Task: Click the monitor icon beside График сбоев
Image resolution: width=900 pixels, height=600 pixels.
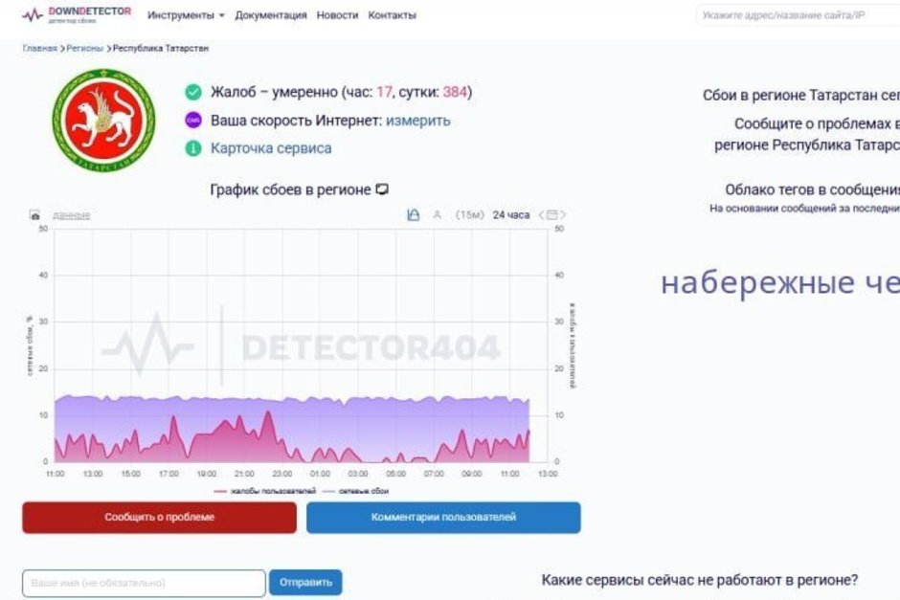Action: click(381, 189)
